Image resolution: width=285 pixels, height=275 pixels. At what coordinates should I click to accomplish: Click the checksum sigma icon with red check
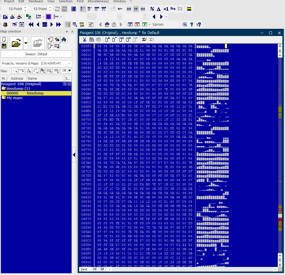144,39
